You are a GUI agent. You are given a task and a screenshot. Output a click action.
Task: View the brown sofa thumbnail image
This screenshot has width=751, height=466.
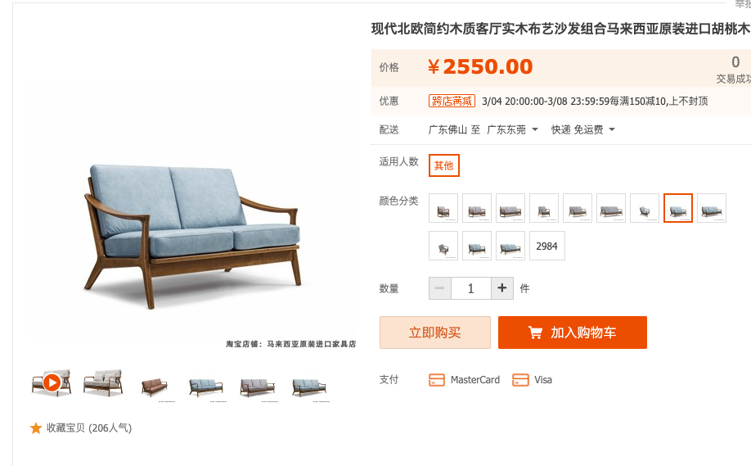(x=155, y=386)
